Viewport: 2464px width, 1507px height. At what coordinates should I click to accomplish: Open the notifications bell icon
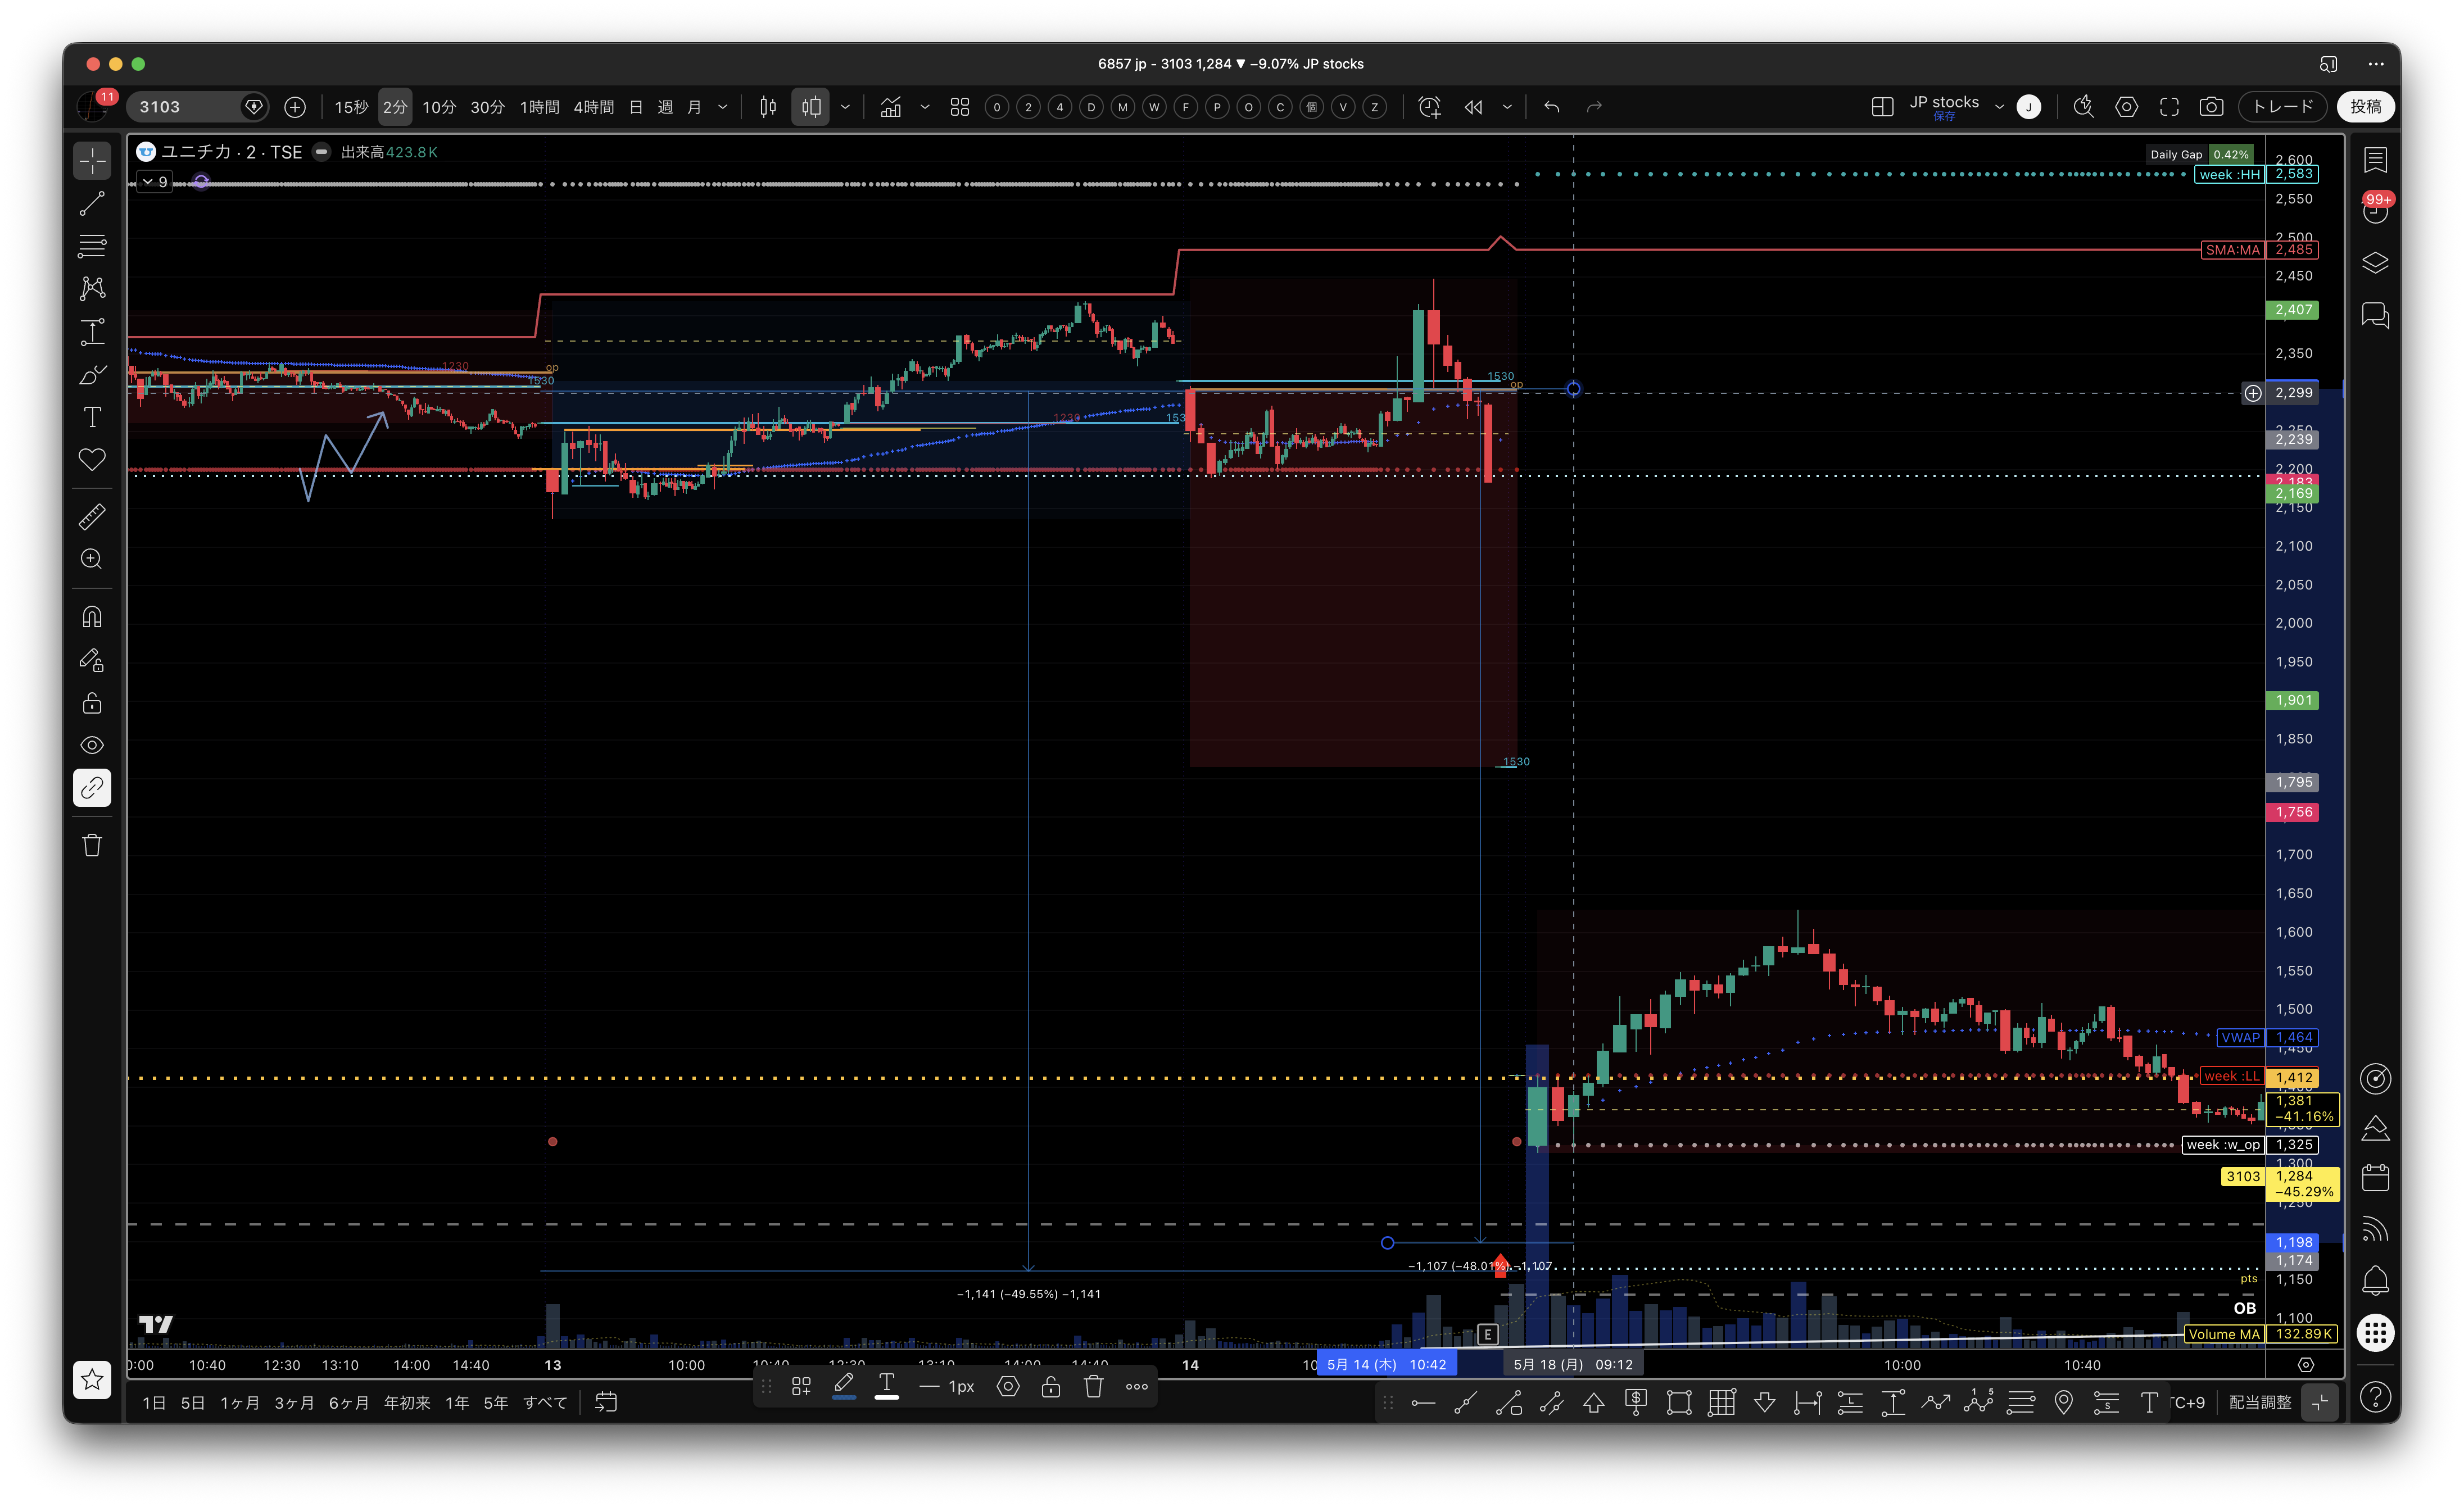(x=2376, y=1281)
